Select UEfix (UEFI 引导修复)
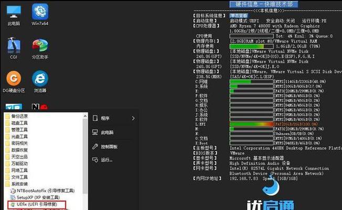 pyautogui.click(x=36, y=205)
